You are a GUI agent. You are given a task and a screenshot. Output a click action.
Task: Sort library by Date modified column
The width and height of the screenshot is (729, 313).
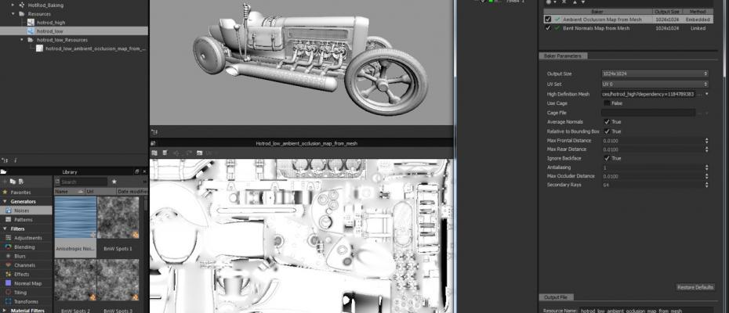point(132,192)
